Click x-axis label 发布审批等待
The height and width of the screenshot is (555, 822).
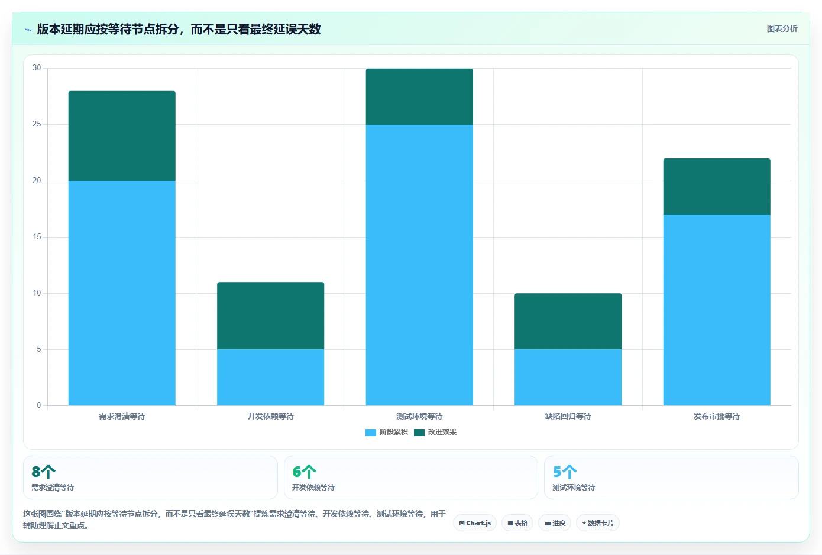(717, 416)
